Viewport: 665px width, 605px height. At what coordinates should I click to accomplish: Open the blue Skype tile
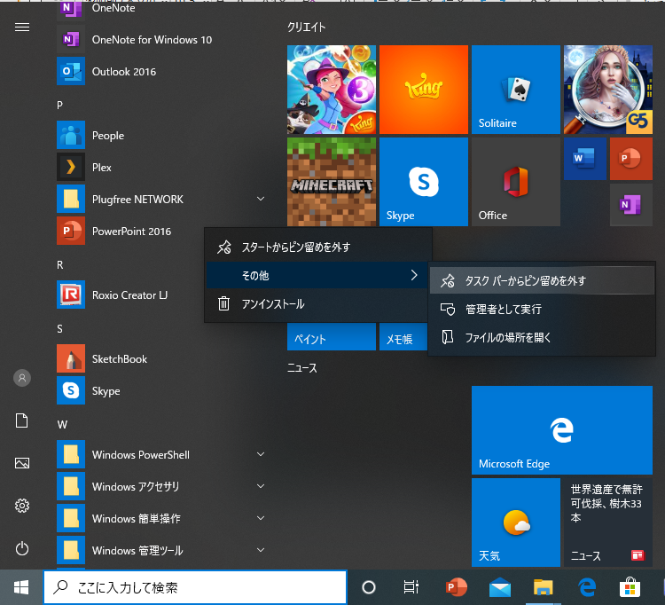click(x=423, y=182)
